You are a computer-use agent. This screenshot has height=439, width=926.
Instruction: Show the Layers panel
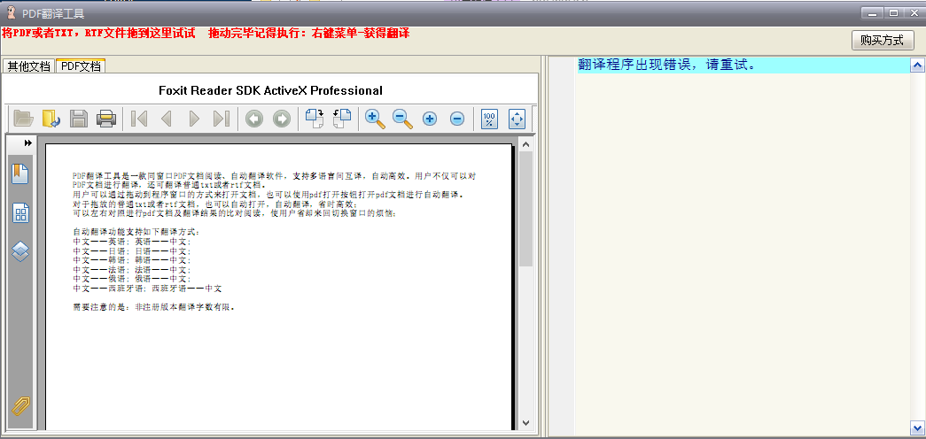21,251
